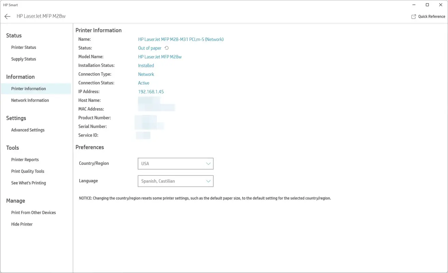Open Printer Reports
Image resolution: width=448 pixels, height=273 pixels.
[x=25, y=159]
